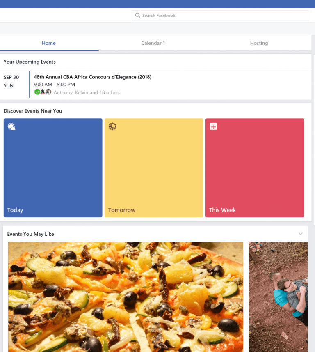Switch to the Home tab
Screen dimensions: 315x352
tap(49, 43)
